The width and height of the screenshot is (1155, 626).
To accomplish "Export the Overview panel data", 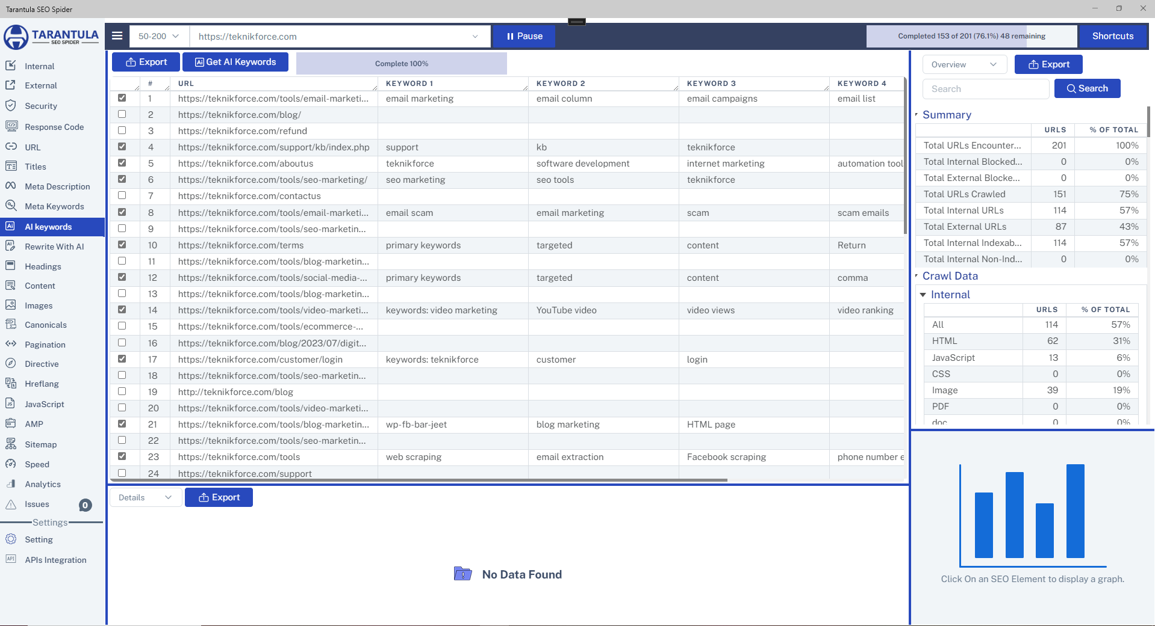I will pos(1048,64).
